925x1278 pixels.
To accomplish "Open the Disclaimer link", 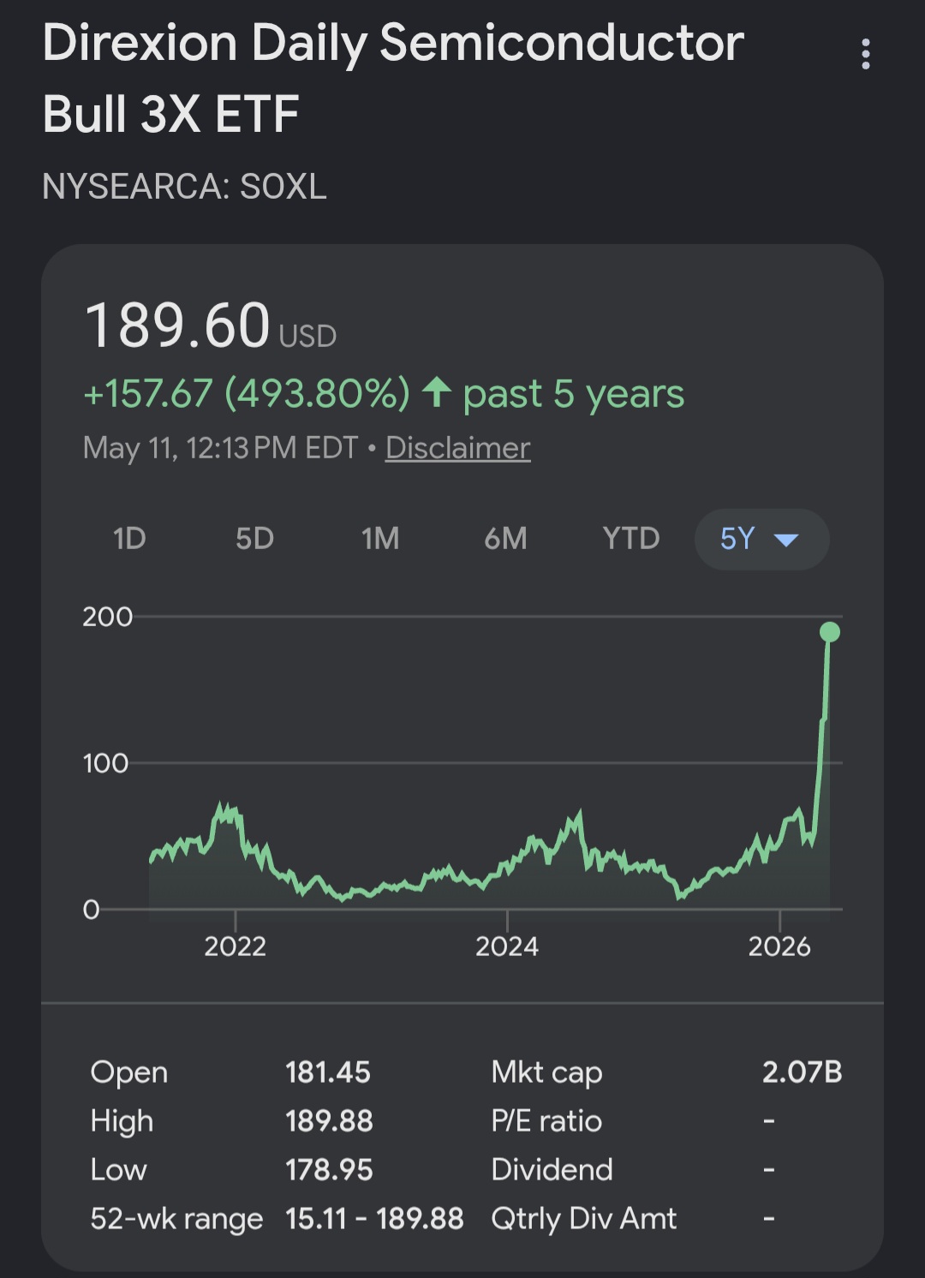I will (x=457, y=448).
